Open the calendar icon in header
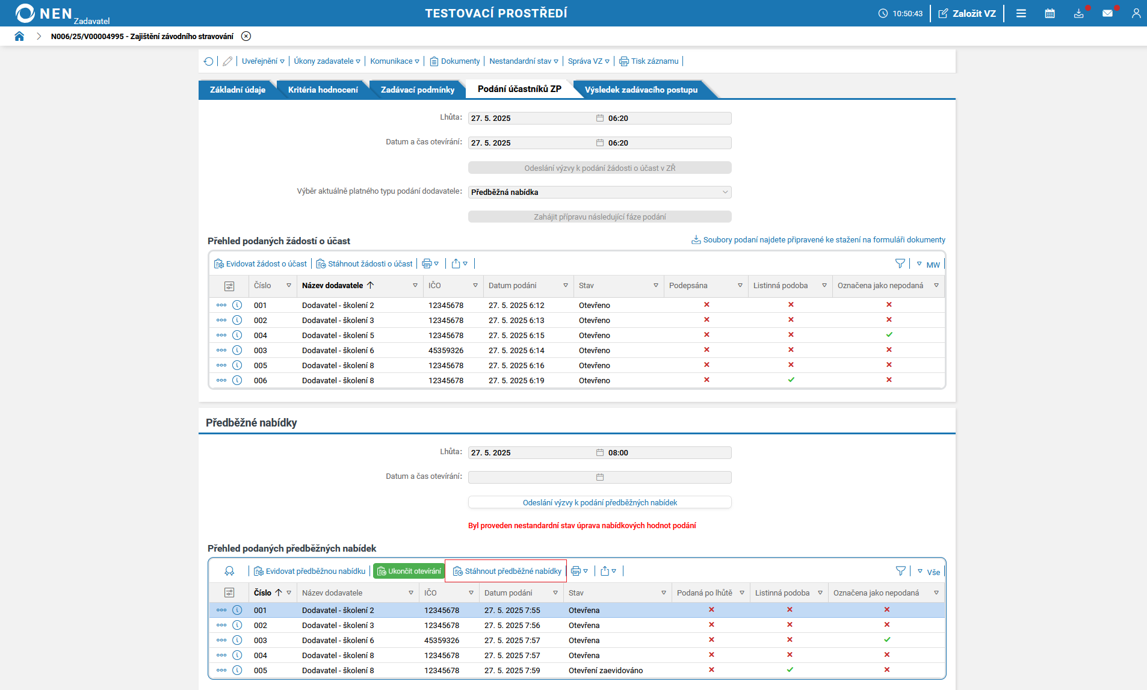Screen dimensions: 1147x690 point(1050,13)
